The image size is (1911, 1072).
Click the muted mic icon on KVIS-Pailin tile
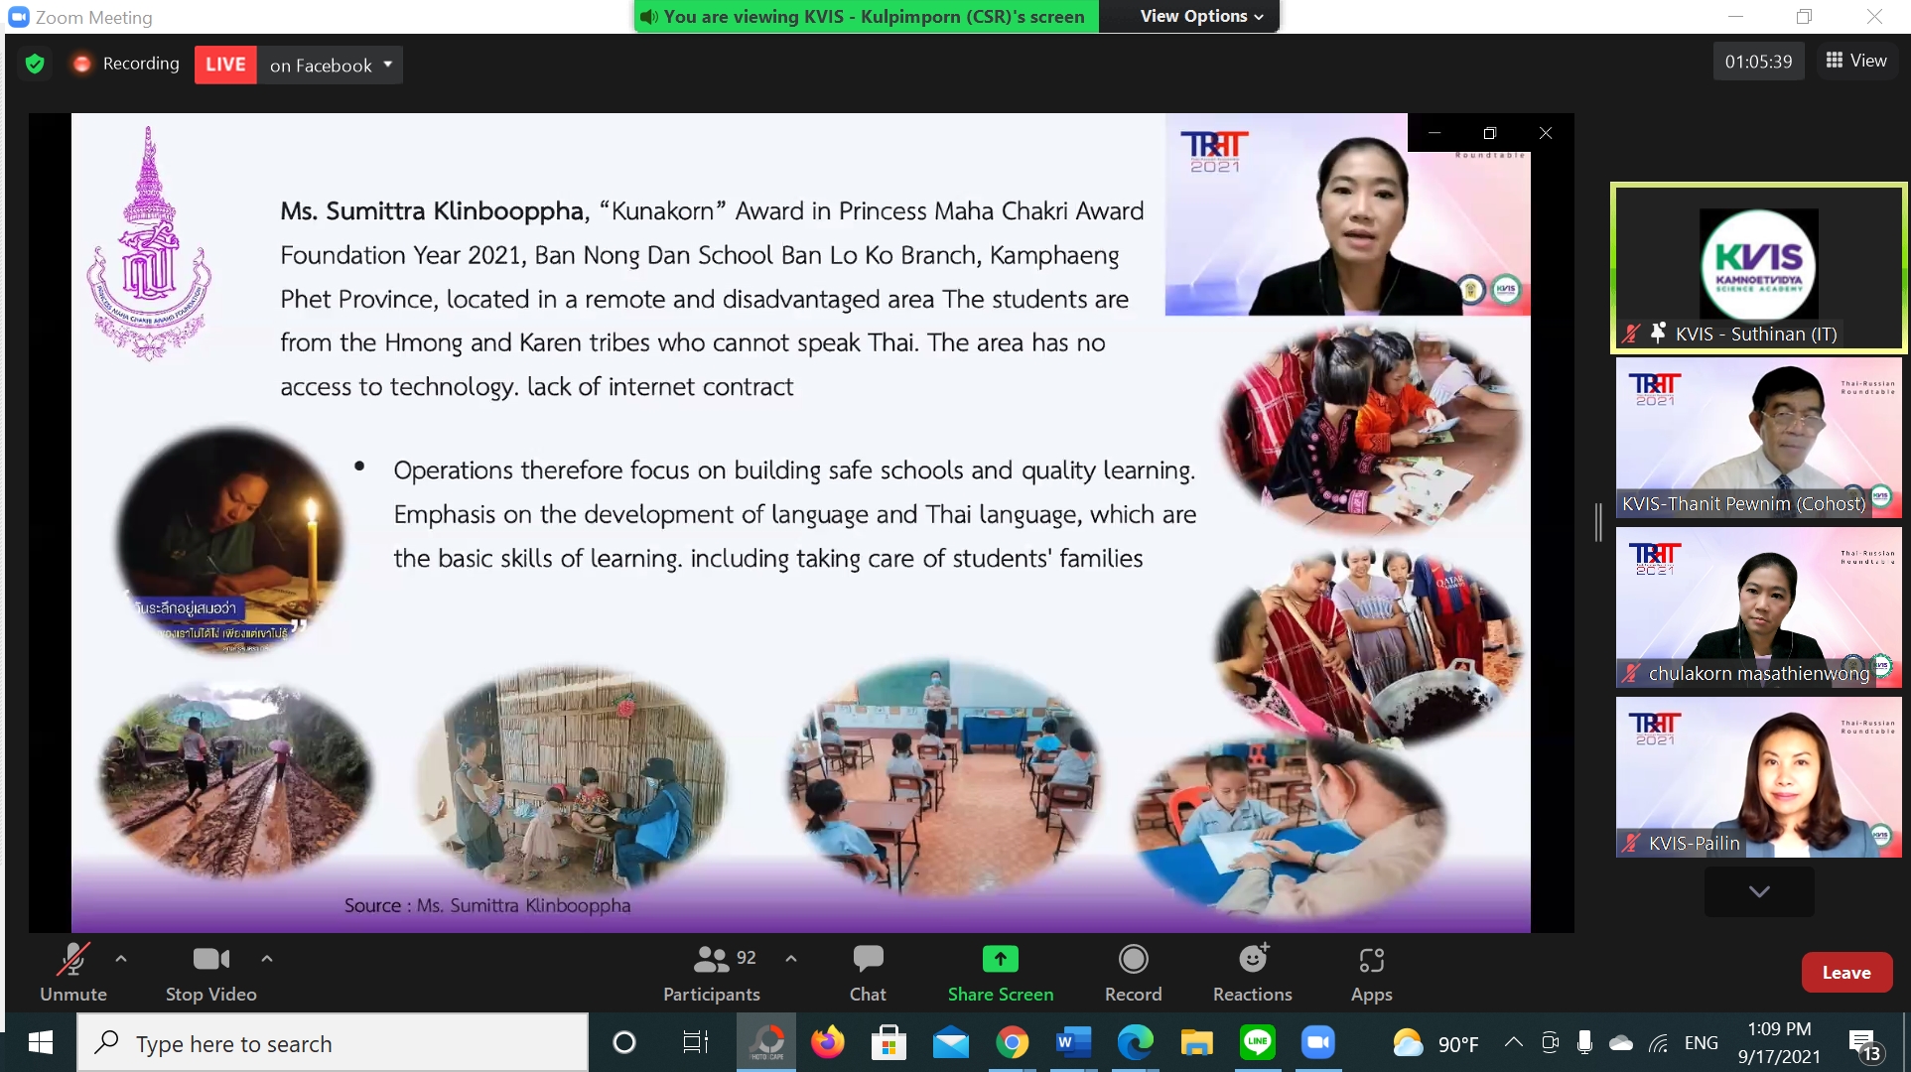(1631, 844)
